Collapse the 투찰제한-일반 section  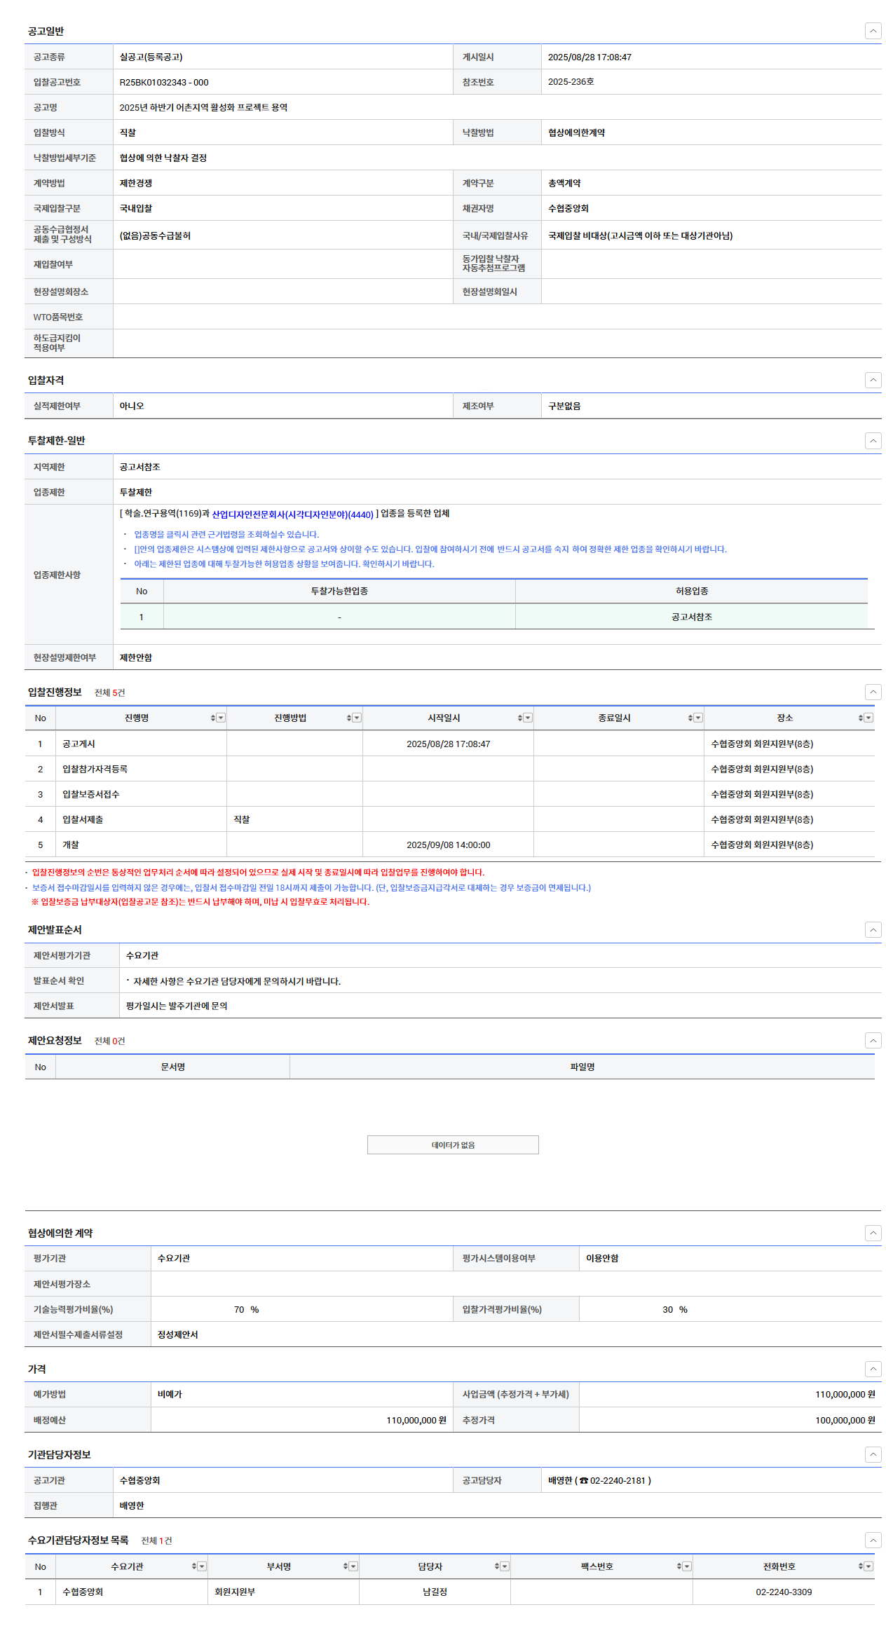pos(873,441)
